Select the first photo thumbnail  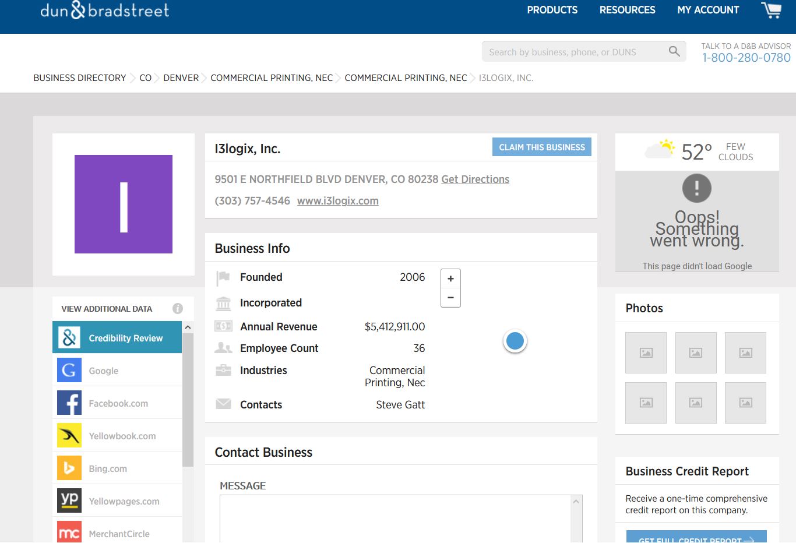point(646,352)
